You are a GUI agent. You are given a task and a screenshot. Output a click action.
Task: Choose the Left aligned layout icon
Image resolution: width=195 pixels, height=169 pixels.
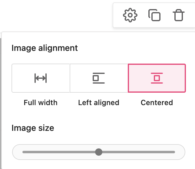(x=99, y=78)
